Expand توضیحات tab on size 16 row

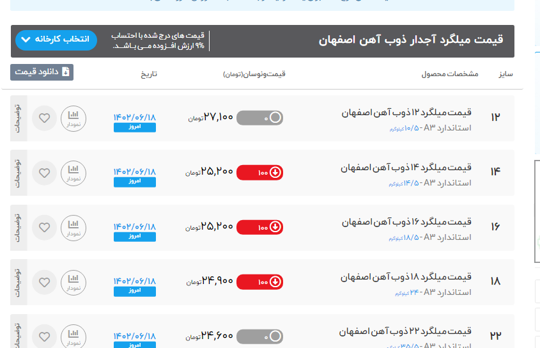tap(19, 226)
